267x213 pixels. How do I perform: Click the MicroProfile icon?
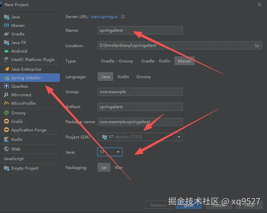6,103
